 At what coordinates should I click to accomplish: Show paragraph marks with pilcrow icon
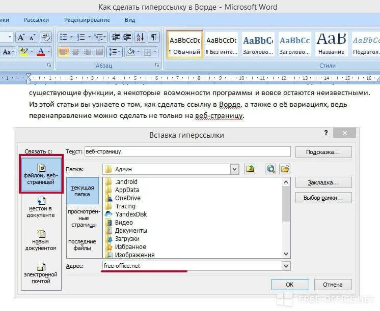coord(154,37)
